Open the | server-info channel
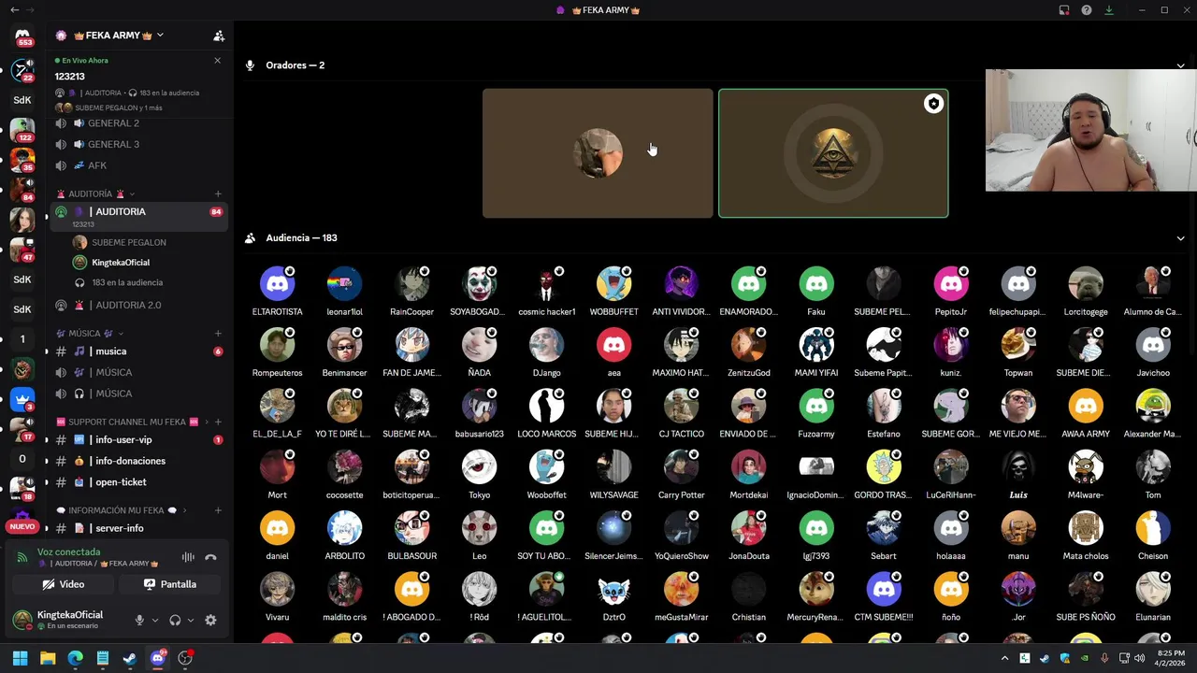Screen dimensions: 1197x673 pyautogui.click(x=138, y=528)
